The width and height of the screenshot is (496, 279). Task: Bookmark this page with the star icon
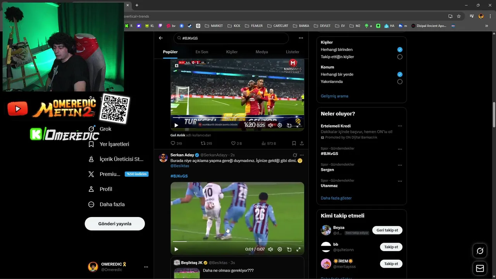point(459,16)
